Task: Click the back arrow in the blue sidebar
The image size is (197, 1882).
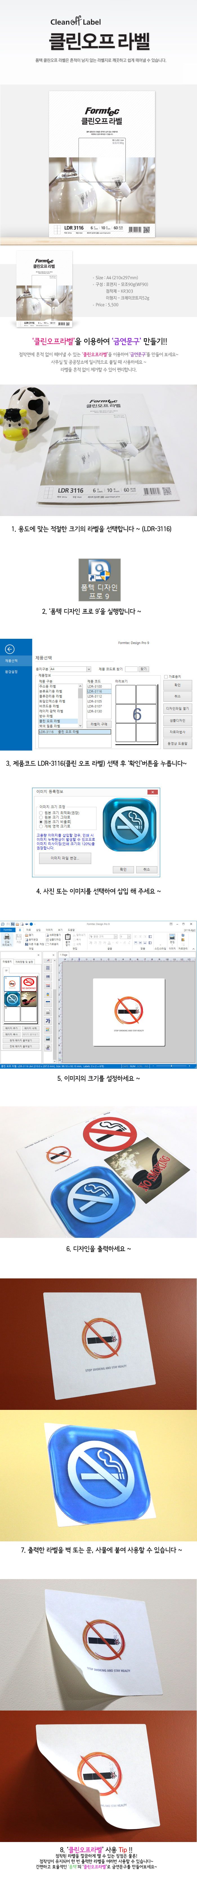Action: [10, 649]
